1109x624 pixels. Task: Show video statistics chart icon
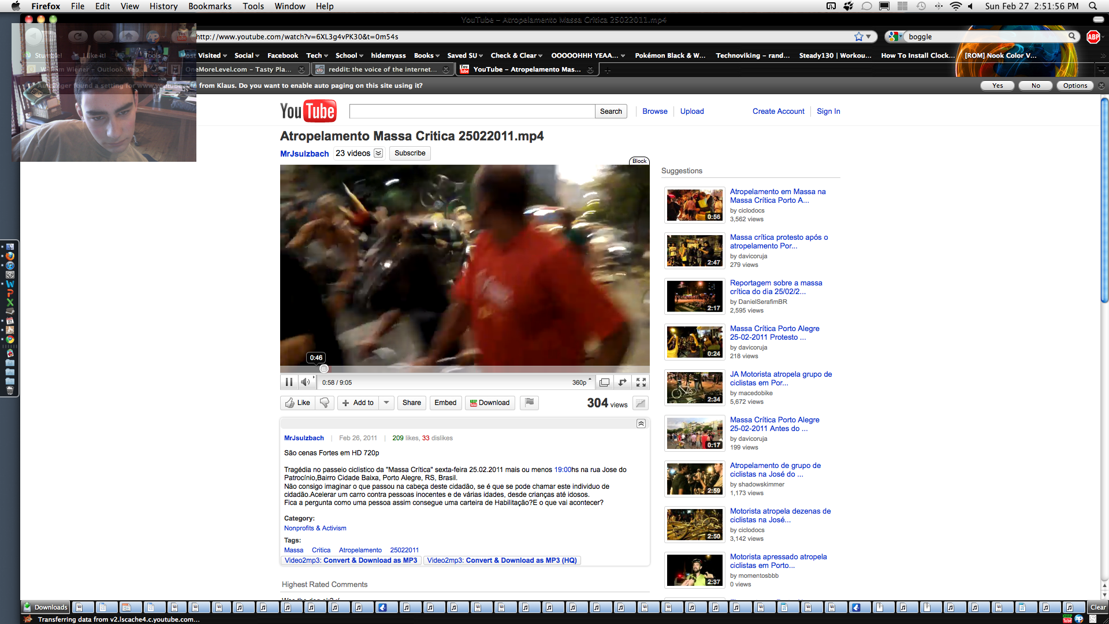(x=640, y=403)
